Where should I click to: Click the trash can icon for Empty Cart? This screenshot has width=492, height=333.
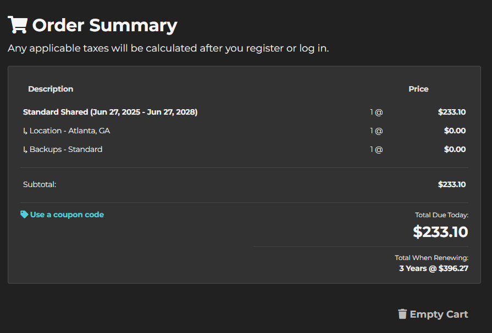[402, 314]
